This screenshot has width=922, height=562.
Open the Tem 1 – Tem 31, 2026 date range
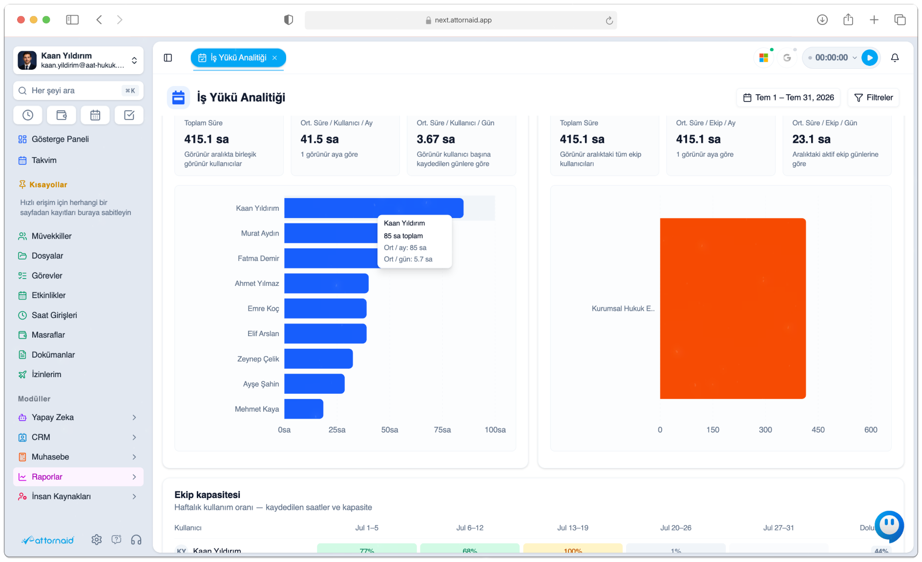click(x=788, y=98)
